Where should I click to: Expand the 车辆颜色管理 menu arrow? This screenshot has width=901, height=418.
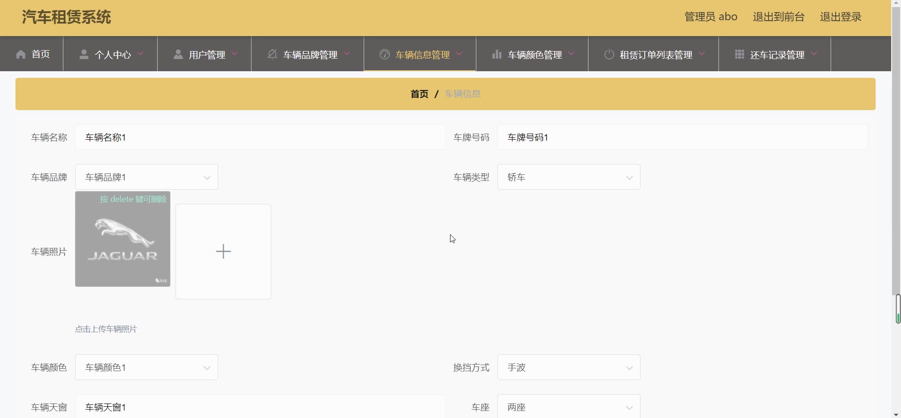(571, 54)
